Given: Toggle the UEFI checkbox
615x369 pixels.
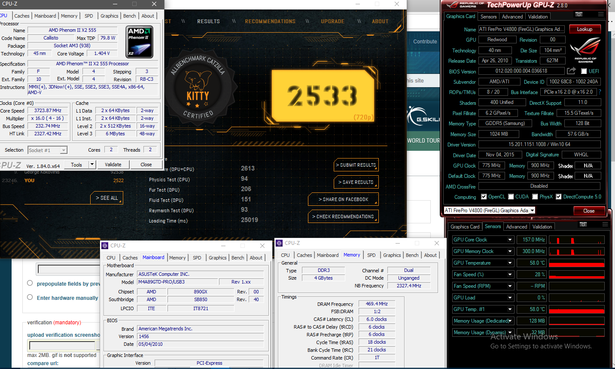Looking at the screenshot, I should [x=584, y=71].
